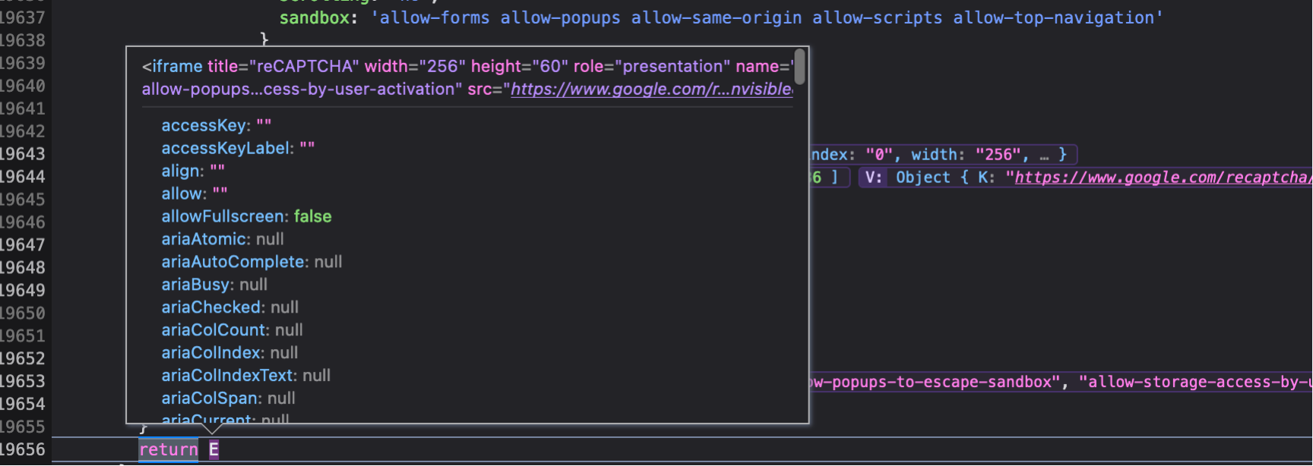Viewport: 1313px width, 466px height.
Task: Click the ariaChecked property row
Action: pos(229,307)
